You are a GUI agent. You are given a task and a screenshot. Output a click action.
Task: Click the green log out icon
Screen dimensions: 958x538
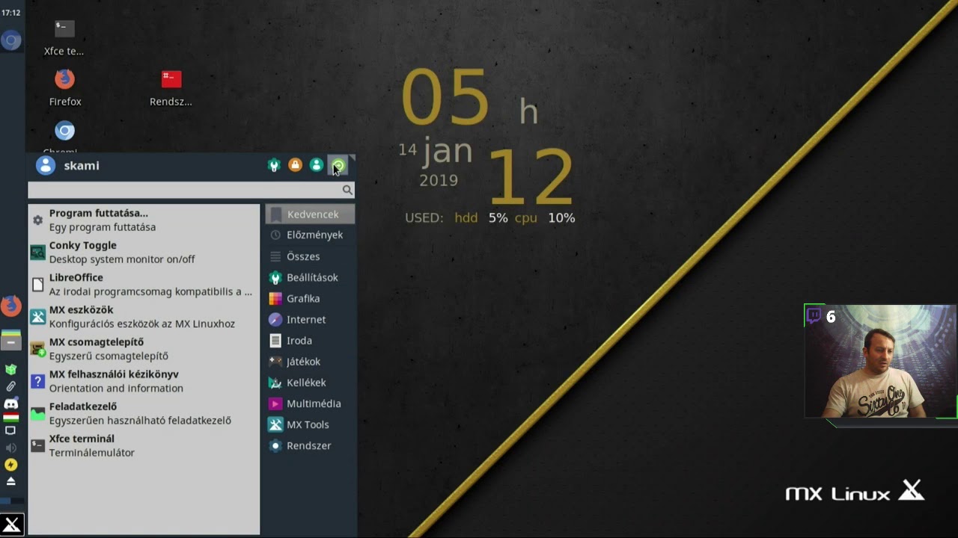[x=338, y=165]
